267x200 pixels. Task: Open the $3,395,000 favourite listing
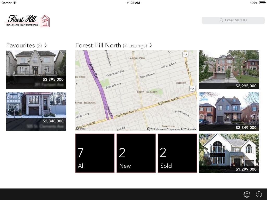coord(36,70)
